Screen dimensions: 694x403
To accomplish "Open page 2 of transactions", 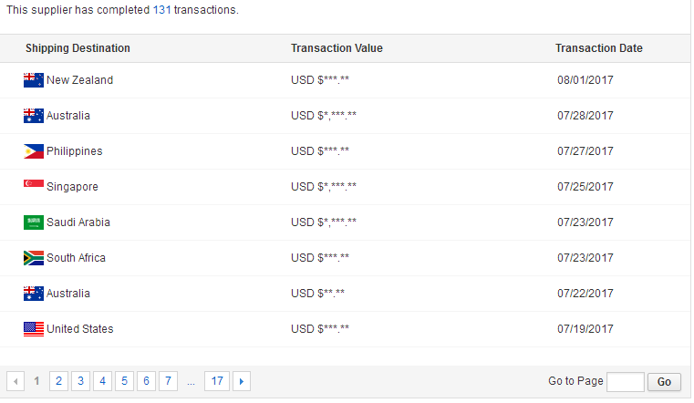I will point(58,381).
